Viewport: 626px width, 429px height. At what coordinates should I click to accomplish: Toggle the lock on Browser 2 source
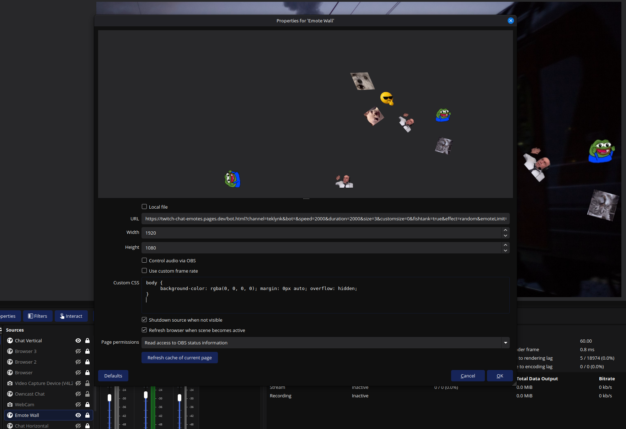(x=87, y=362)
